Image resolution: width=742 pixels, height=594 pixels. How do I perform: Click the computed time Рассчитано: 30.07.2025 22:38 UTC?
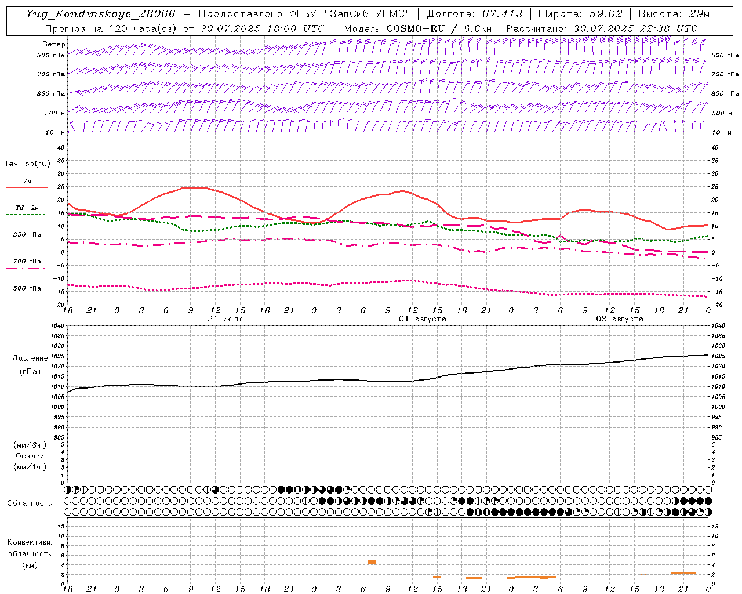(602, 28)
